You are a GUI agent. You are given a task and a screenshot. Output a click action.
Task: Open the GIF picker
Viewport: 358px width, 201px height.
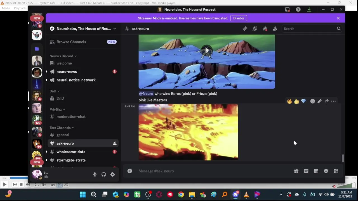point(306,171)
